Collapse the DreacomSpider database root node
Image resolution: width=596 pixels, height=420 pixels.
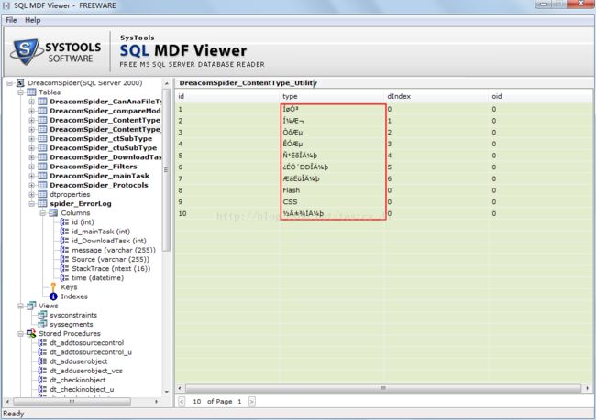(x=9, y=83)
